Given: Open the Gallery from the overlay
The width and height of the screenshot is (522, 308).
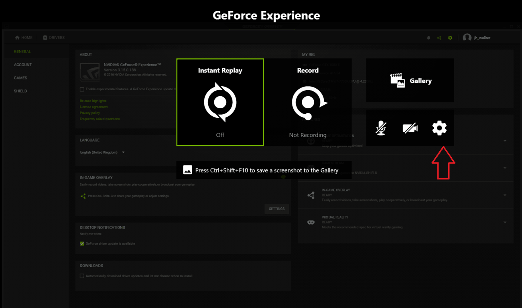Looking at the screenshot, I should [410, 81].
